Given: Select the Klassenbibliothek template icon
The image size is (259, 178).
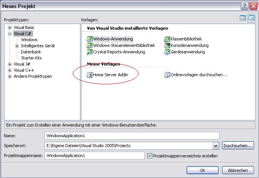Looking at the screenshot, I should 167,39.
